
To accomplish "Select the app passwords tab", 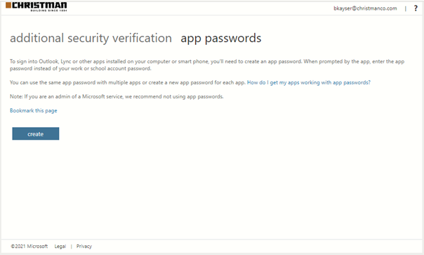I will pos(221,38).
